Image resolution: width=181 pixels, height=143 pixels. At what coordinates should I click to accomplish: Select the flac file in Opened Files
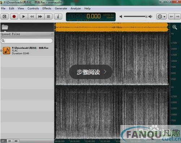pyautogui.click(x=27, y=51)
